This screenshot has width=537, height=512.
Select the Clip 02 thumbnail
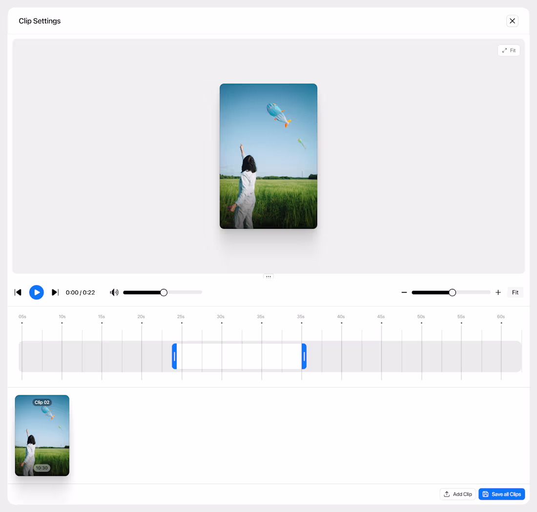[42, 435]
